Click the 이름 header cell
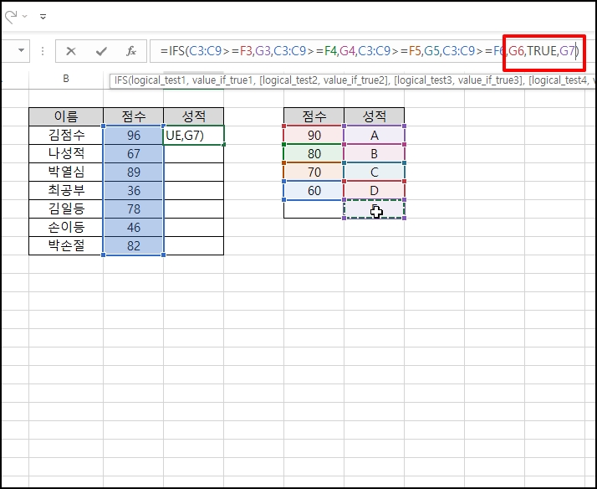 click(x=66, y=116)
